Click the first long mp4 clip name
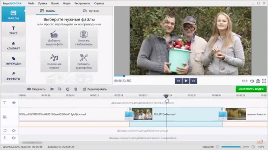This screenshot has width=268, height=150. (52, 114)
